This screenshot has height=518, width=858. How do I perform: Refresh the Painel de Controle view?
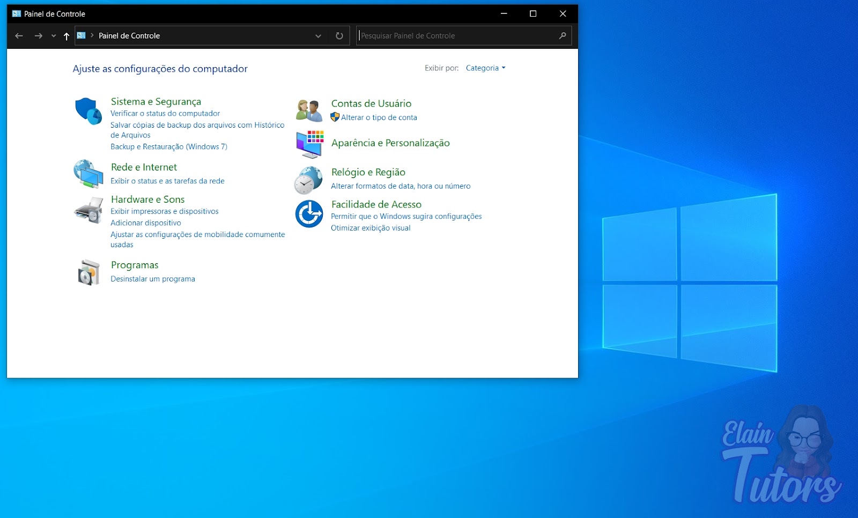click(x=339, y=36)
